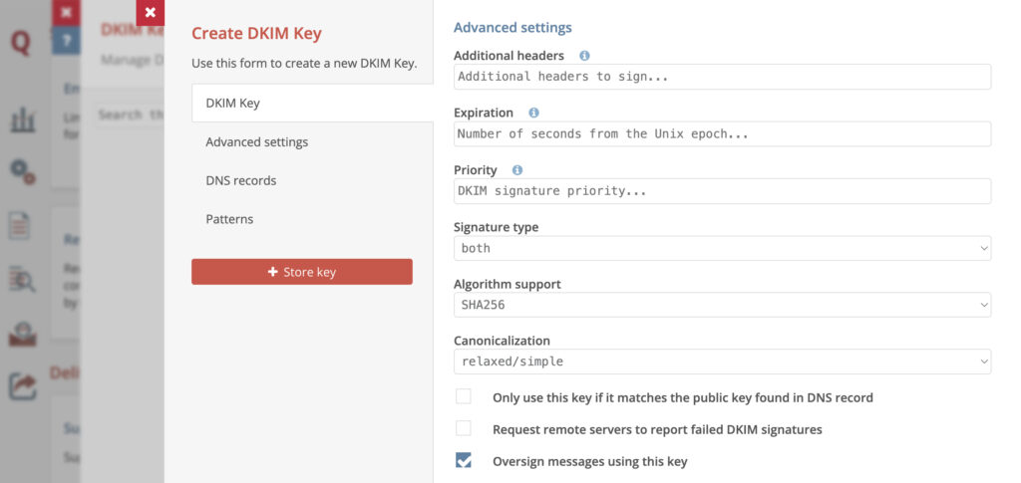Focus the Additional headers input field
This screenshot has width=1021, height=483.
(722, 77)
